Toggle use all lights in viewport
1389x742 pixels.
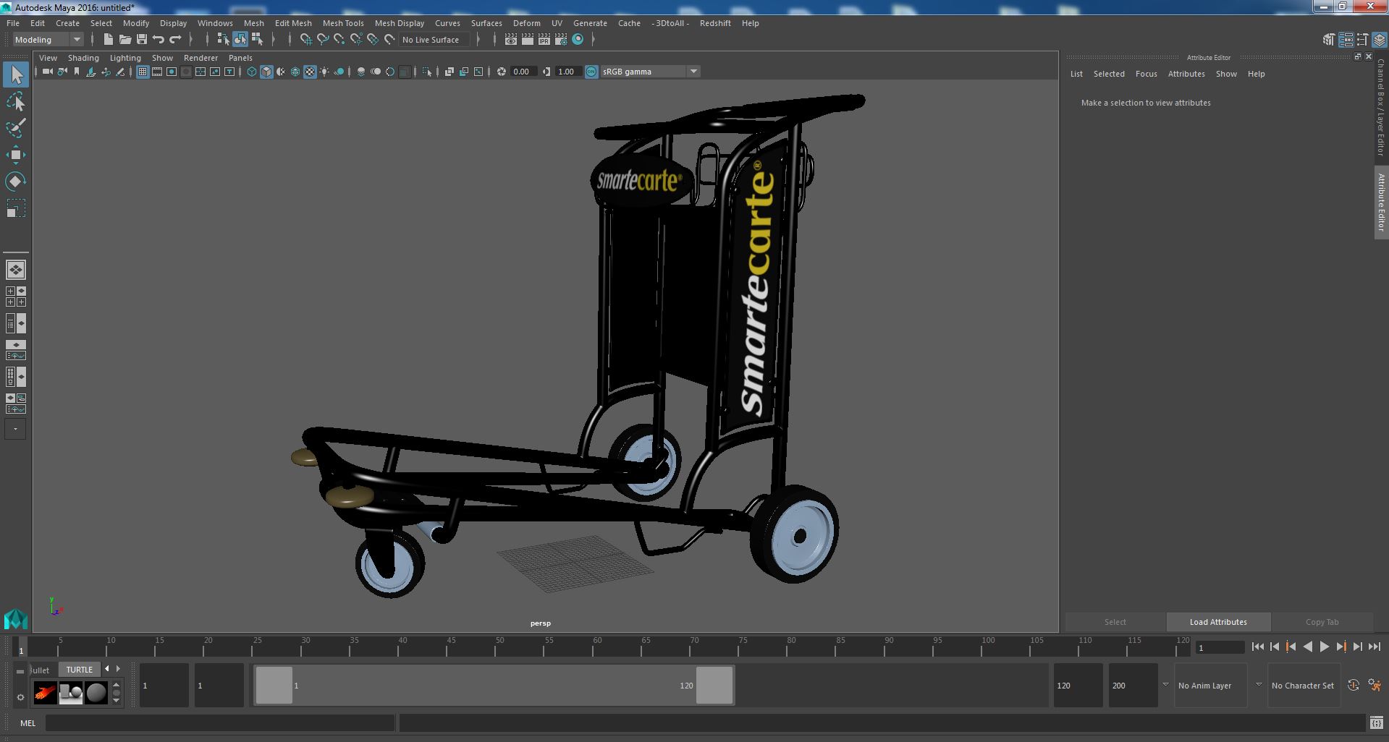tap(324, 72)
